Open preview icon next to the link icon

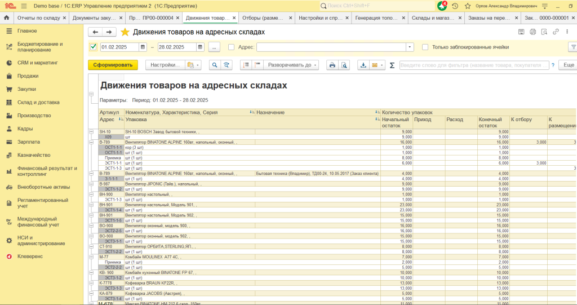click(544, 32)
